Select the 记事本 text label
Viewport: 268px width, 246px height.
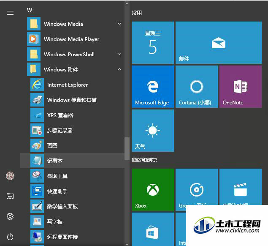(55, 161)
